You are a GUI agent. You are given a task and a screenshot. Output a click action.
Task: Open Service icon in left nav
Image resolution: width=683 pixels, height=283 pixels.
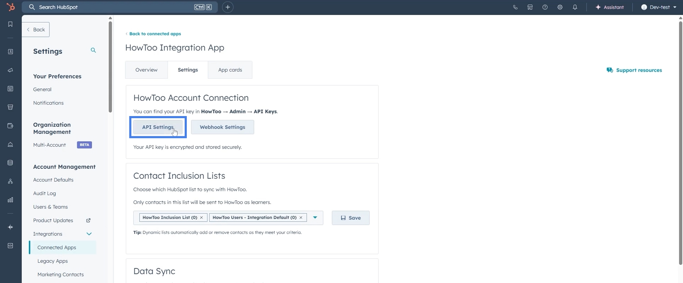[10, 144]
